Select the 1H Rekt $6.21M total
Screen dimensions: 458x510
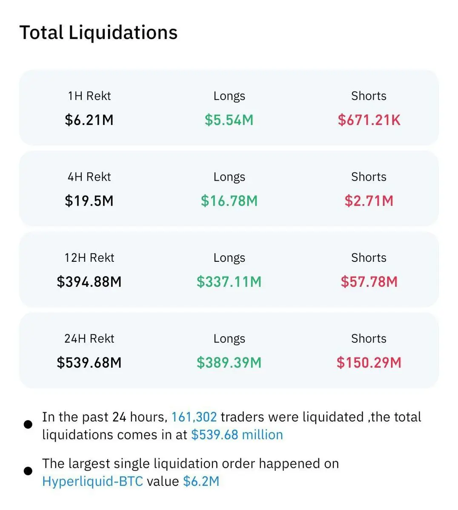89,120
